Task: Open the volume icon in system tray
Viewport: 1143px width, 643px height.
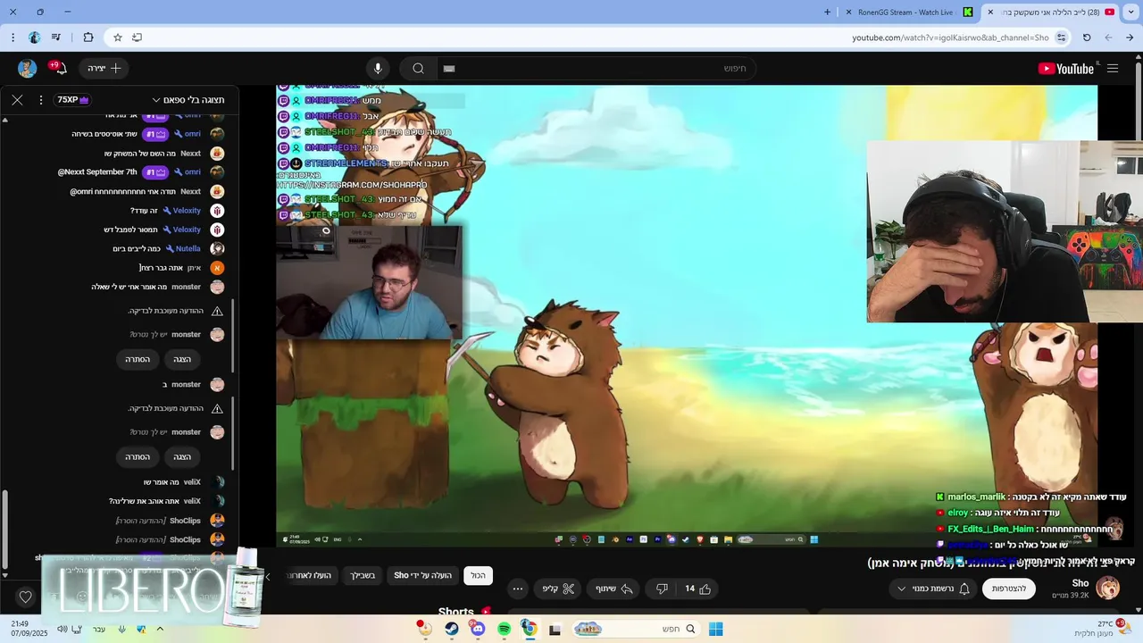Action: click(x=62, y=629)
